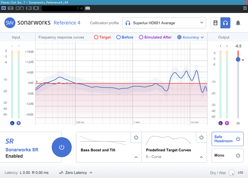Click the Bass Boost and Tilt curve thumbnail

103,140
